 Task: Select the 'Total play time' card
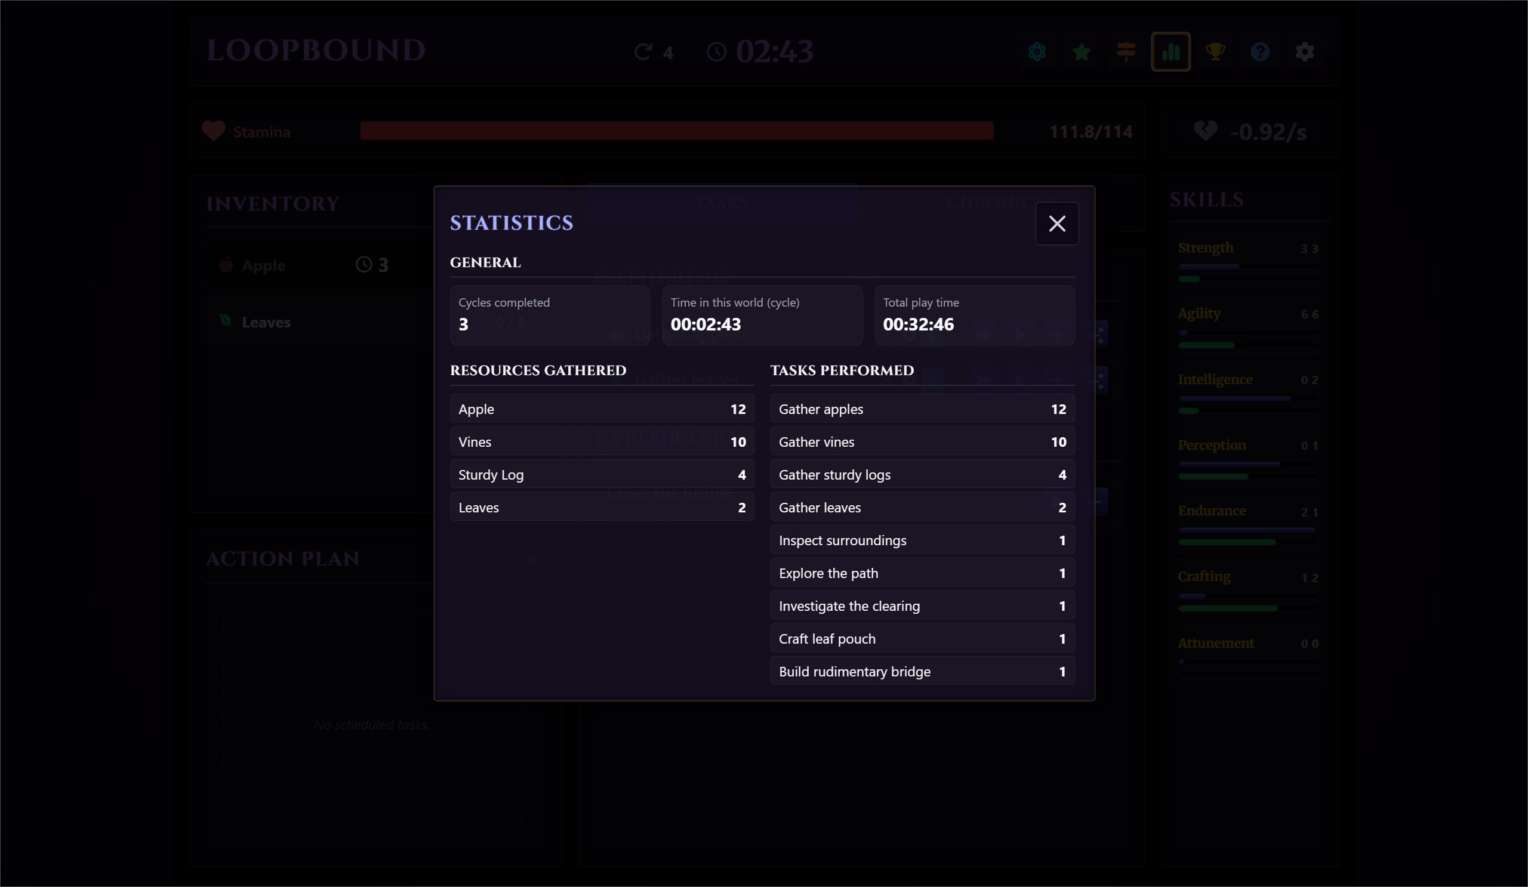click(975, 316)
